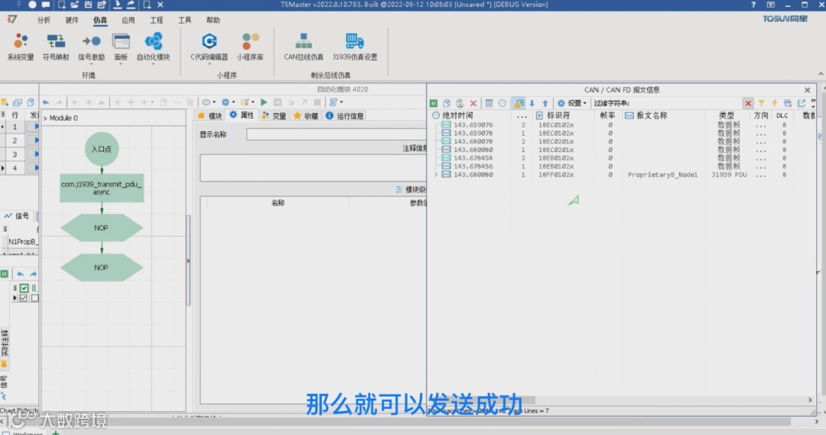Collapse the left pane with splitter arrow

(x=188, y=260)
